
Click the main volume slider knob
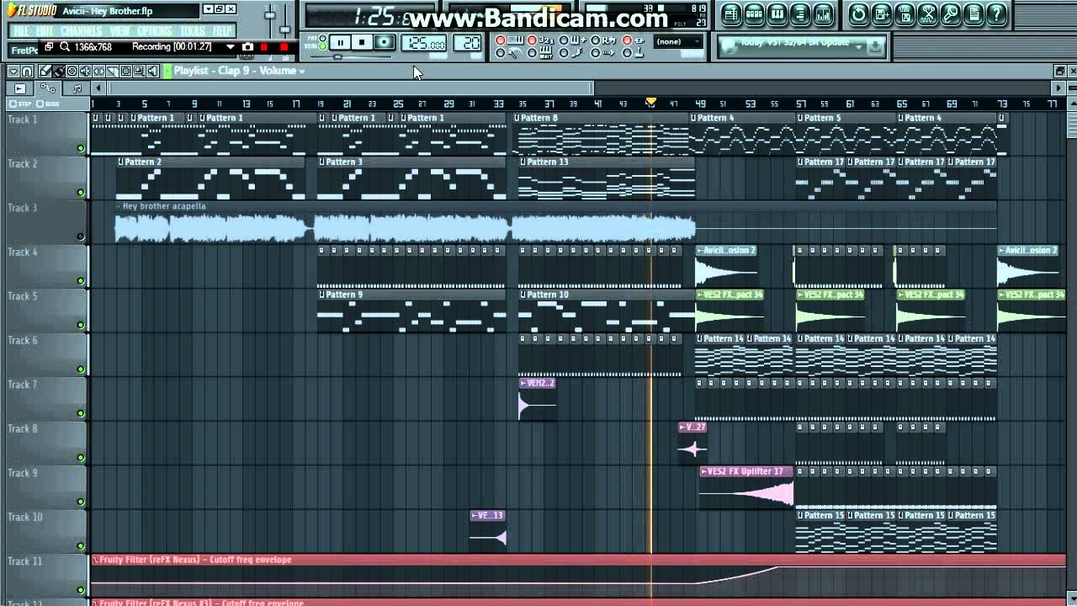[x=270, y=15]
